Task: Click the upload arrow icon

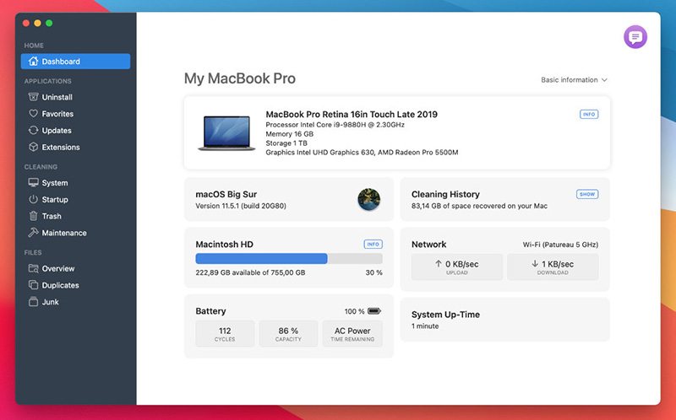Action: pyautogui.click(x=439, y=264)
